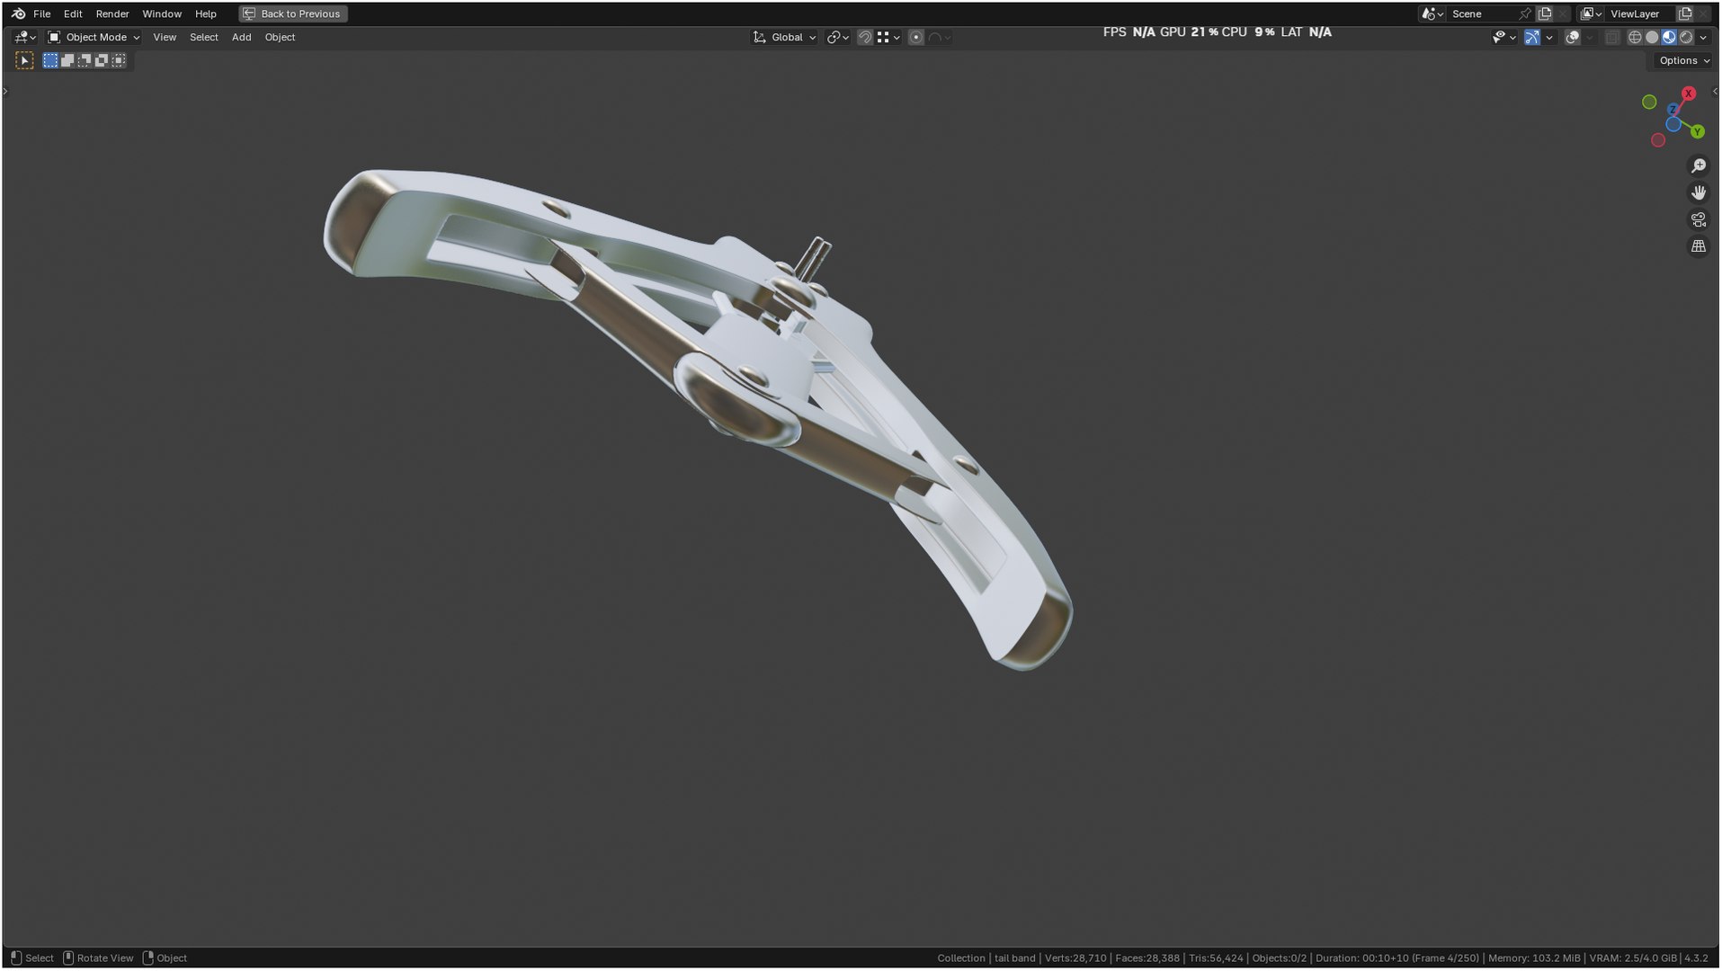Choose Invert selection mode

click(102, 60)
